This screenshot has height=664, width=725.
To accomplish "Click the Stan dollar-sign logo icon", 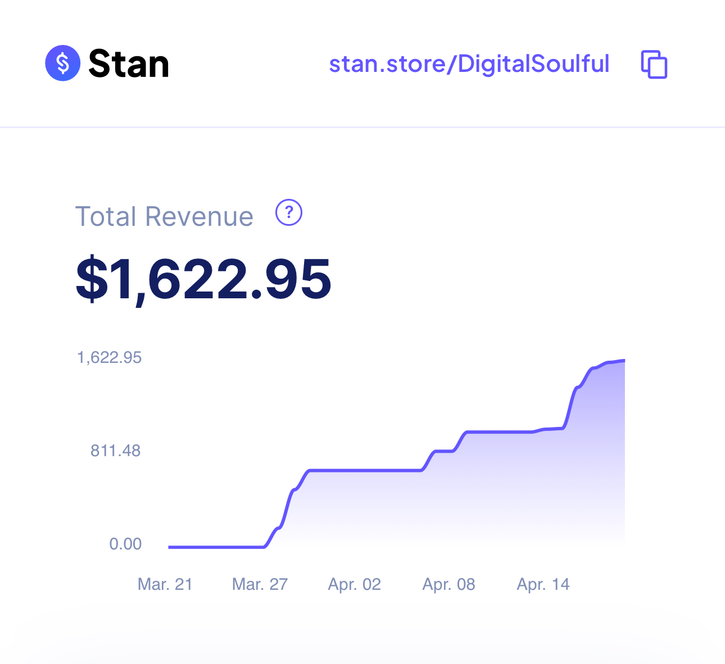I will tap(62, 63).
